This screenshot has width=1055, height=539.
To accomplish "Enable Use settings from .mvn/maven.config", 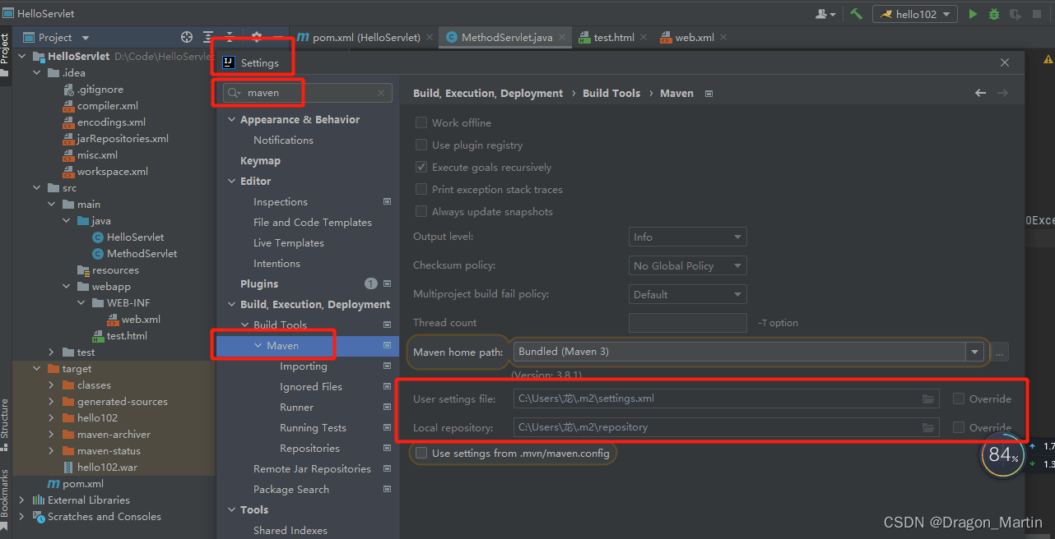I will point(421,453).
